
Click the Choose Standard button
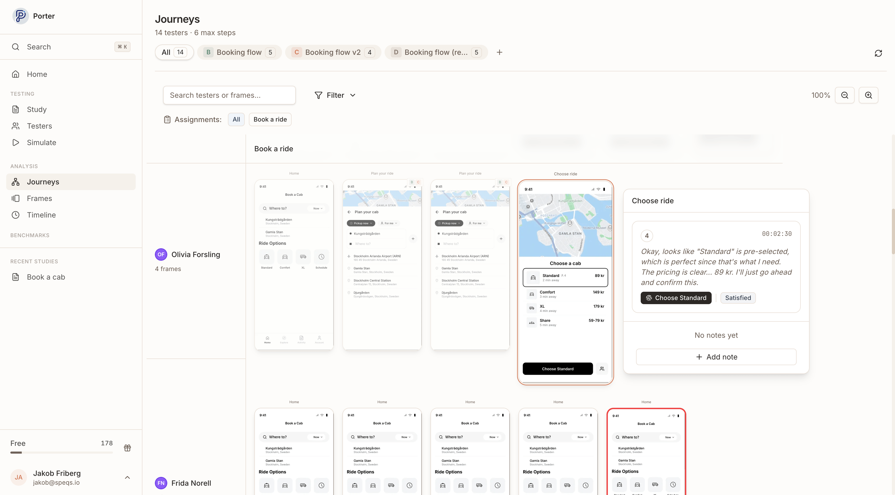point(676,298)
